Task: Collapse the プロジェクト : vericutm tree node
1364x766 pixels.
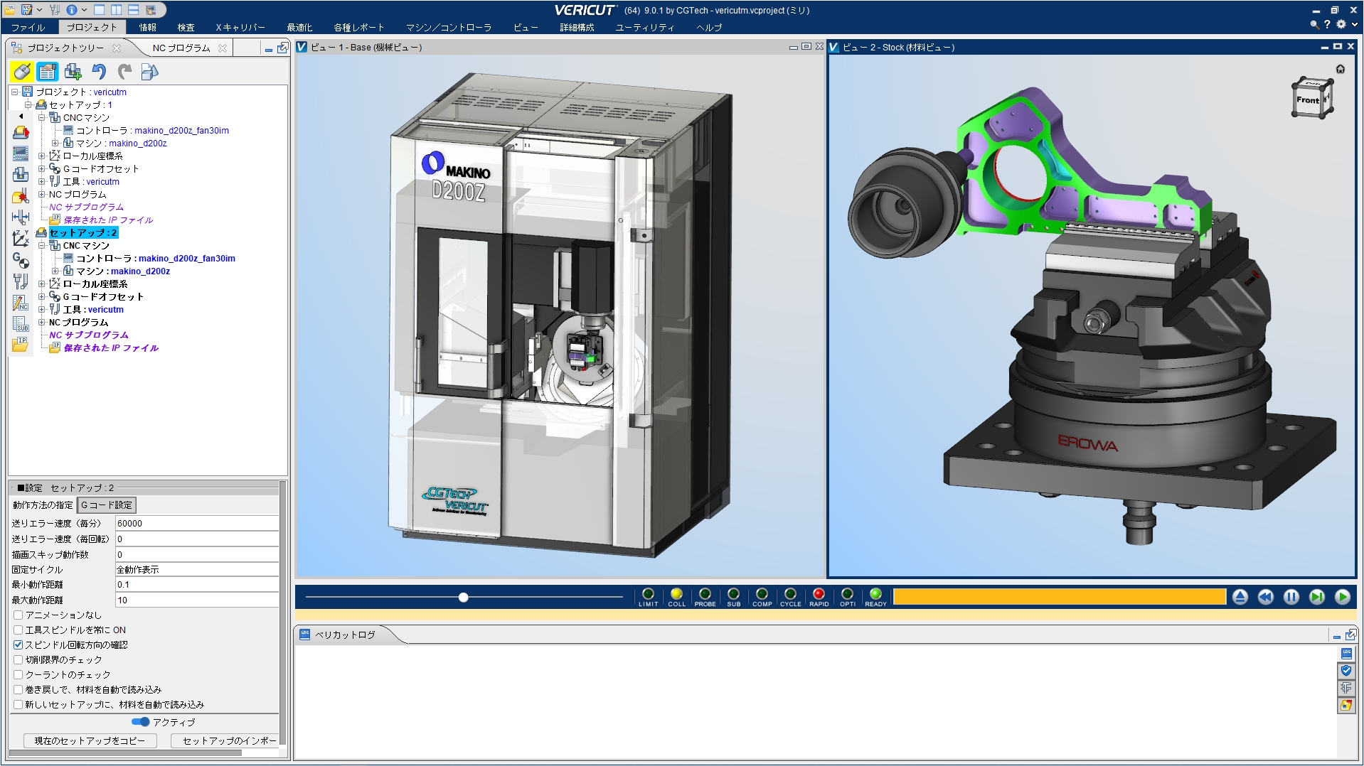Action: coord(14,92)
